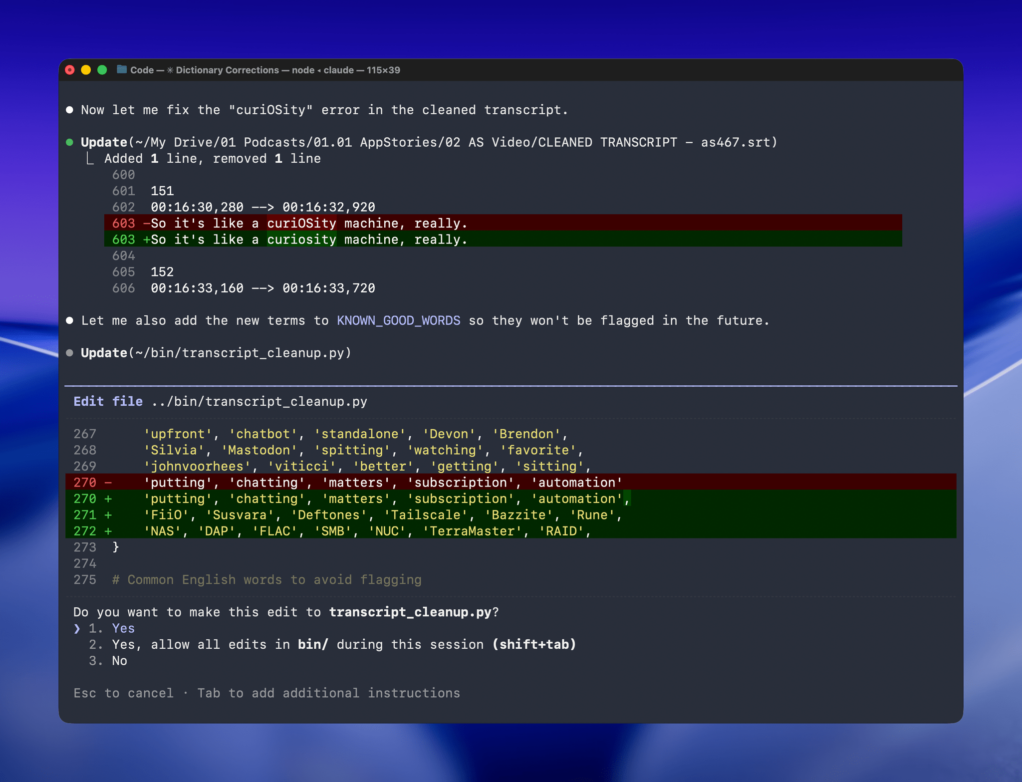Image resolution: width=1022 pixels, height=782 pixels.
Task: Click the bullet next to Update transcript_cleanup.py
Action: pos(70,353)
